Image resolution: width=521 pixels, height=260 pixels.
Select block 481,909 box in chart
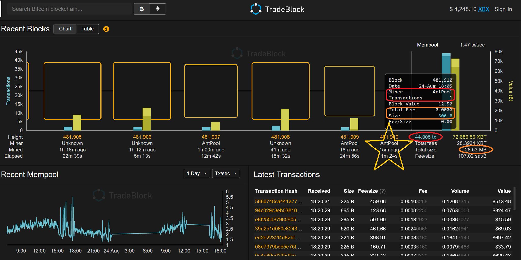tap(350, 91)
